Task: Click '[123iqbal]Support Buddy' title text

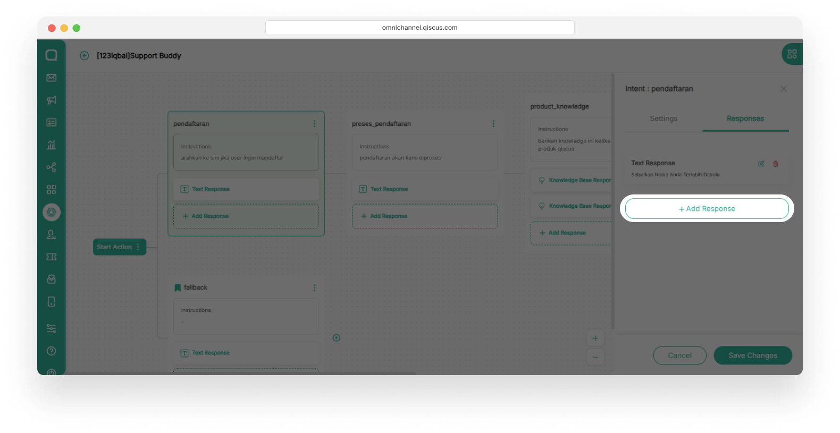Action: pos(139,56)
